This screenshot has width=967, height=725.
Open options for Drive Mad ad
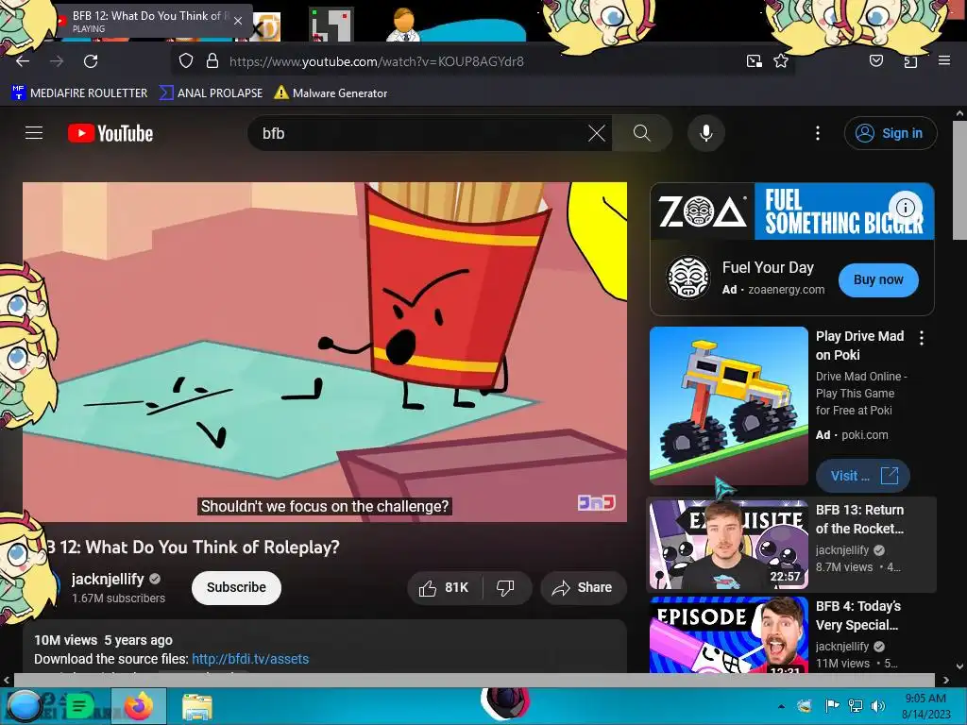(922, 338)
